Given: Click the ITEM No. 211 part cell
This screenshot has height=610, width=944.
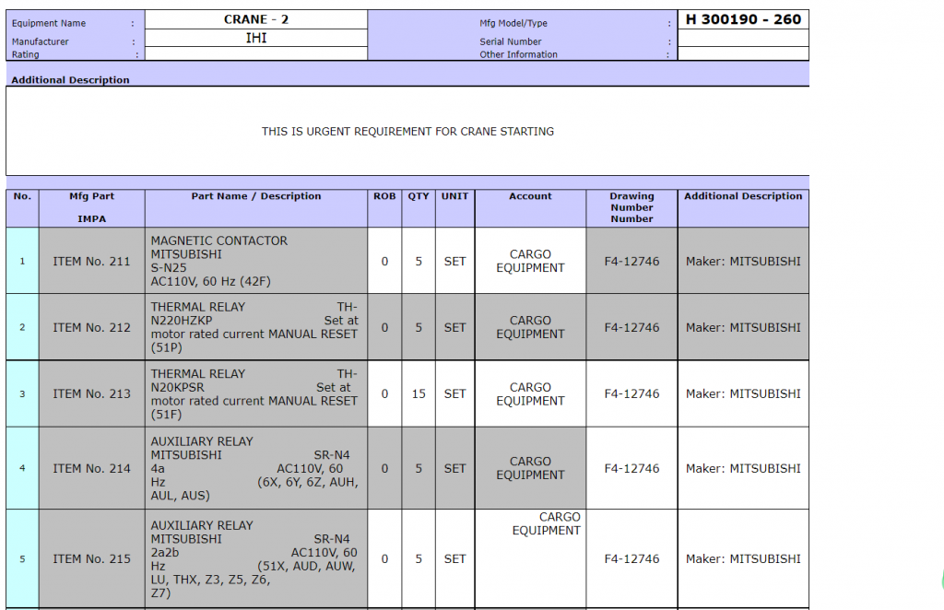Looking at the screenshot, I should point(92,262).
